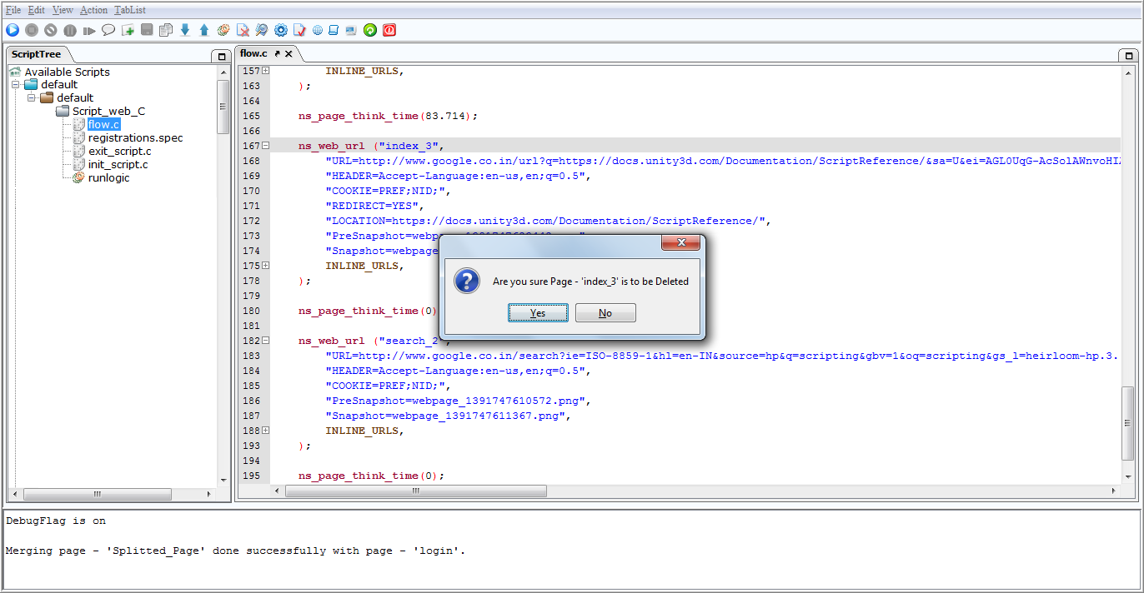
Task: Click the blue gear settings icon
Action: point(281,30)
